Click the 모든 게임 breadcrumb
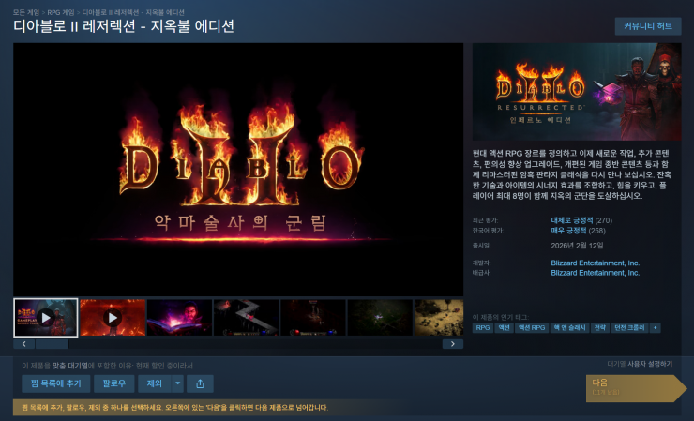This screenshot has height=421, width=694. pos(25,12)
